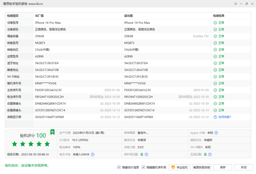Click the green check icon in 设备型号 row
The image size is (256, 174).
(215, 23)
